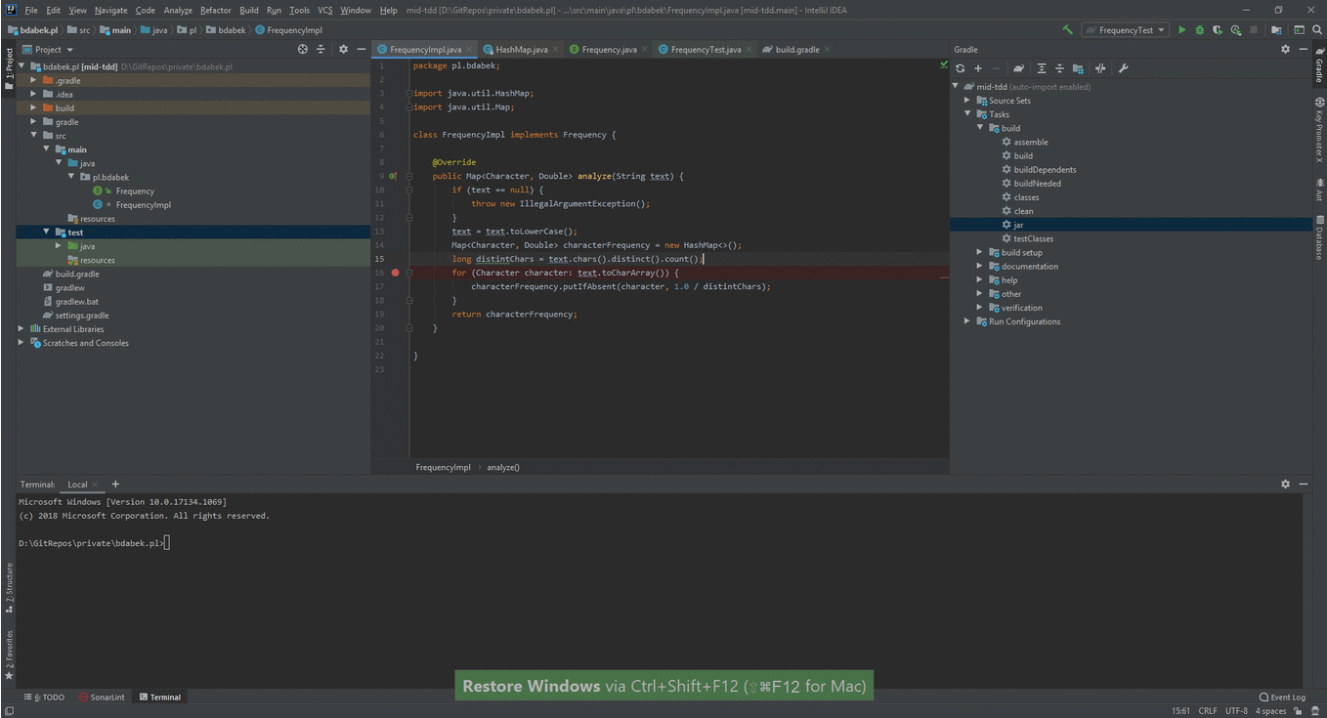Hide the Gradle tool window
The image size is (1327, 718).
[x=1303, y=49]
